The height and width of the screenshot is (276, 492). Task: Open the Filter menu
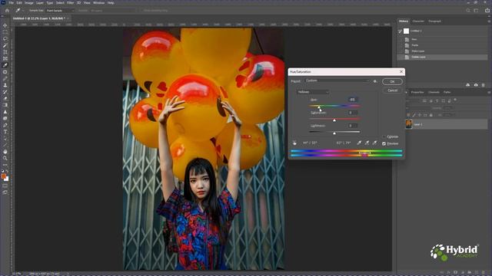pos(70,3)
